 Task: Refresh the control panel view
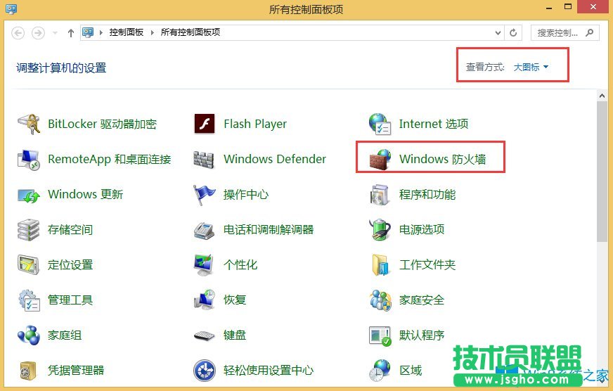(513, 33)
